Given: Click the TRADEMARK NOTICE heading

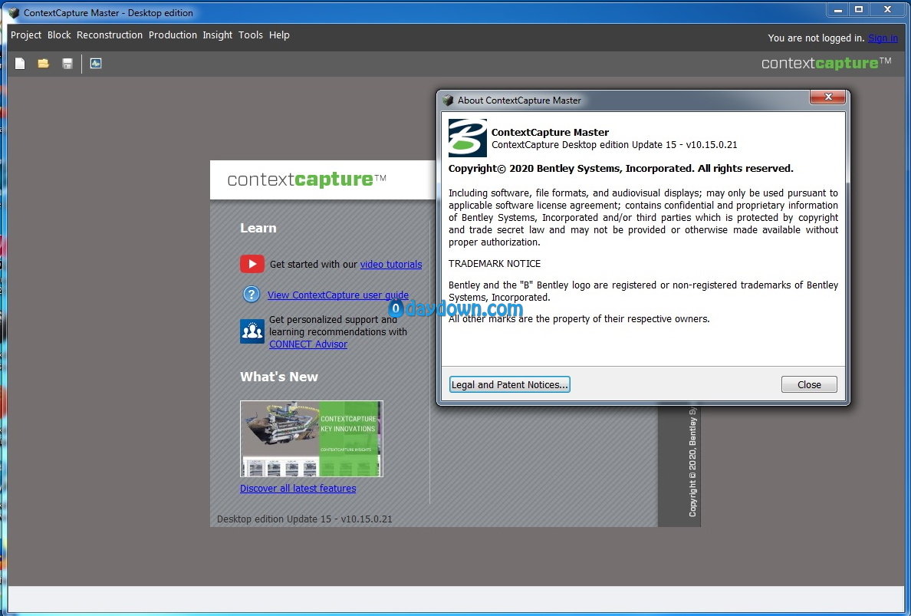Looking at the screenshot, I should click(495, 264).
